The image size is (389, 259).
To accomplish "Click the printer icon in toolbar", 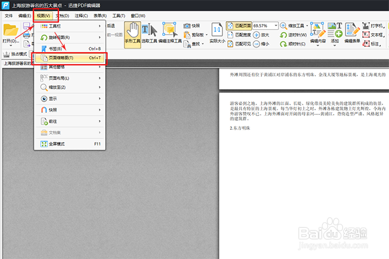I will click(26, 35).
